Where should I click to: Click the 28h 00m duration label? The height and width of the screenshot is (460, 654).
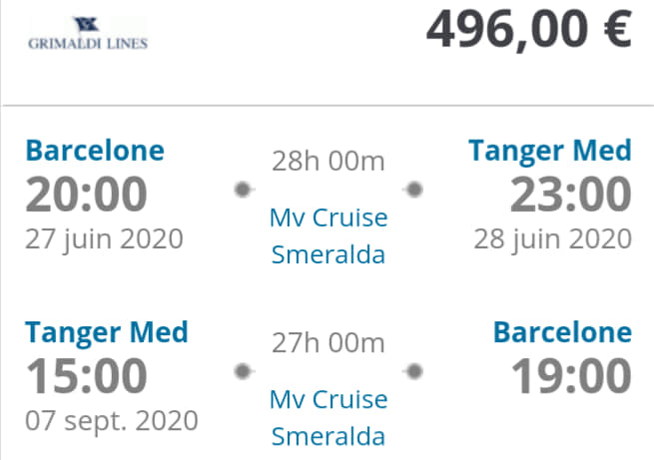pyautogui.click(x=328, y=161)
